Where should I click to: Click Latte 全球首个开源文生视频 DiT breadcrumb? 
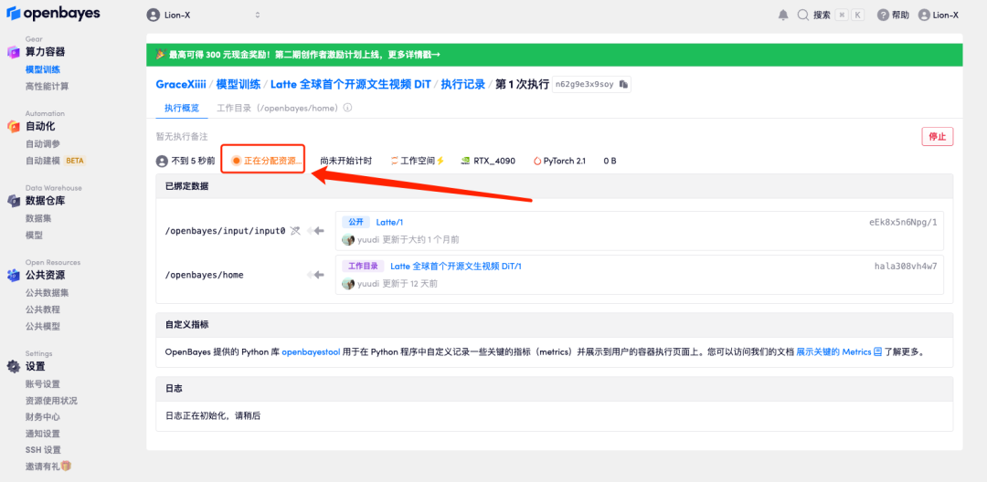click(x=351, y=84)
